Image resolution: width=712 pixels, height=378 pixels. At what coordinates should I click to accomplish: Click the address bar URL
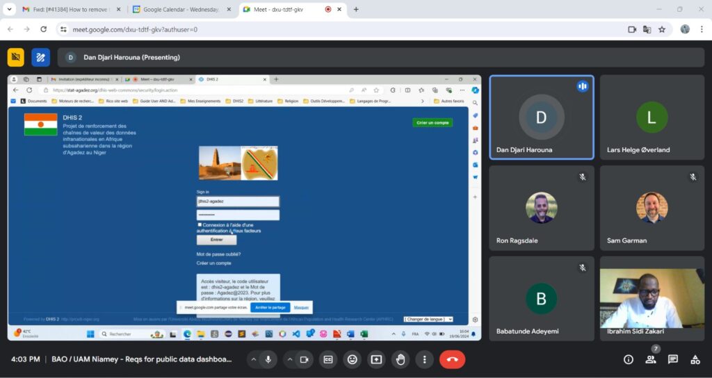[x=136, y=29]
